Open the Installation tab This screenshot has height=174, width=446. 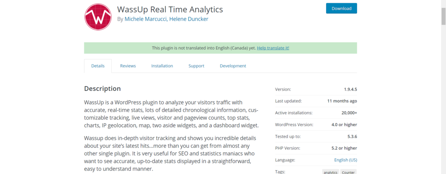click(162, 66)
